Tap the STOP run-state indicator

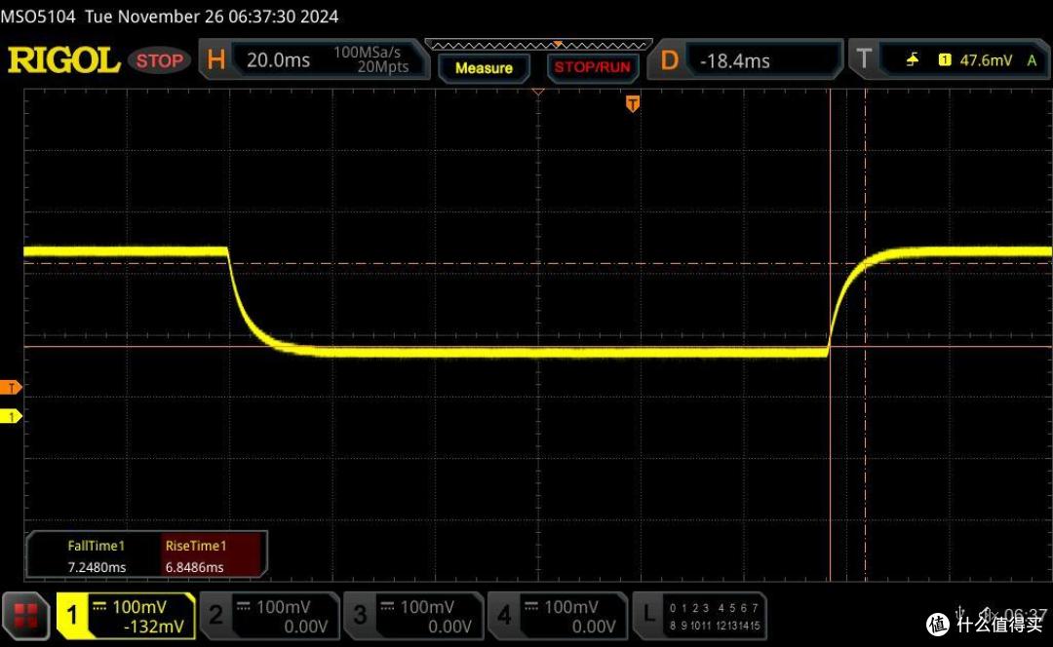(x=160, y=60)
